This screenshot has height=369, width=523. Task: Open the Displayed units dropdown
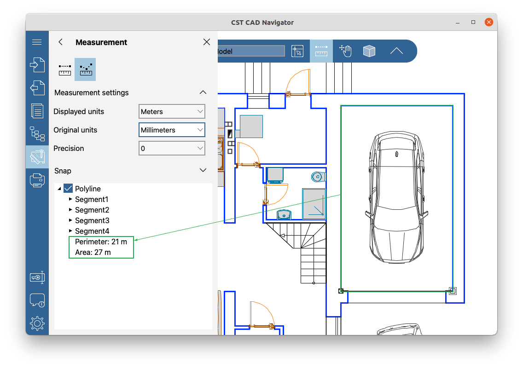click(x=172, y=112)
